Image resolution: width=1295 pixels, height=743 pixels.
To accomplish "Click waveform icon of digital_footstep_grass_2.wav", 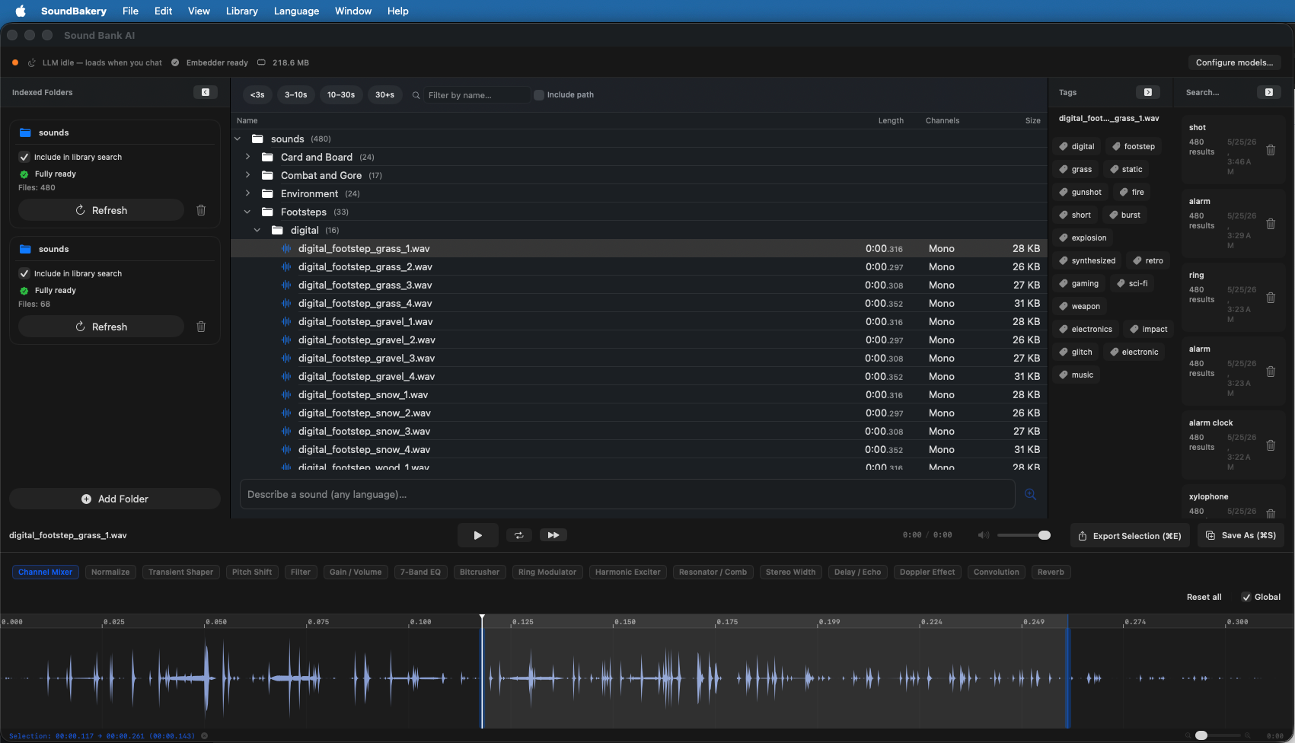I will tap(286, 266).
